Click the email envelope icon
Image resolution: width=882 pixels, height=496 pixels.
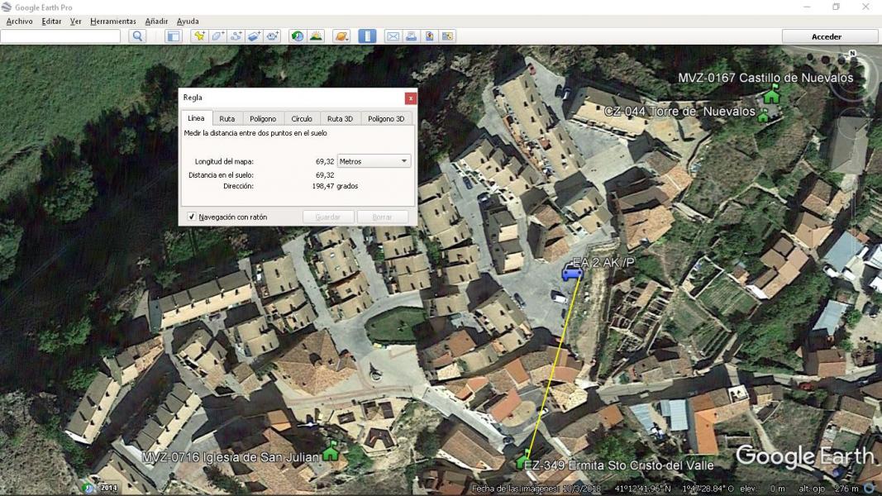point(393,36)
